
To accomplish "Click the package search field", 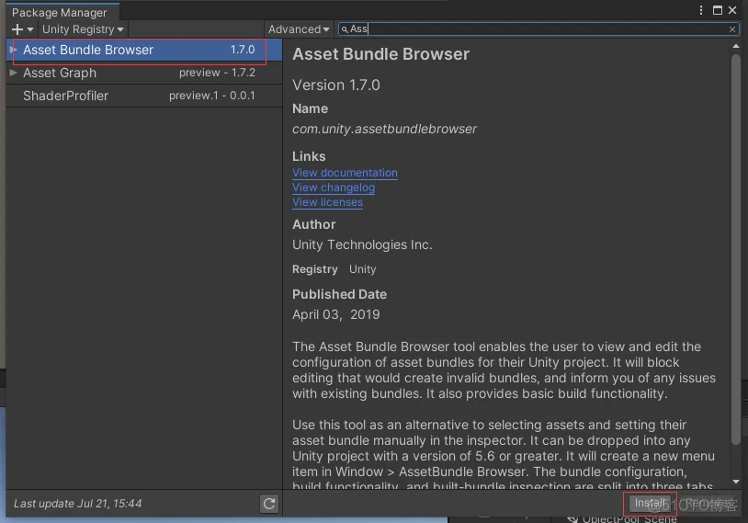I will [x=538, y=29].
